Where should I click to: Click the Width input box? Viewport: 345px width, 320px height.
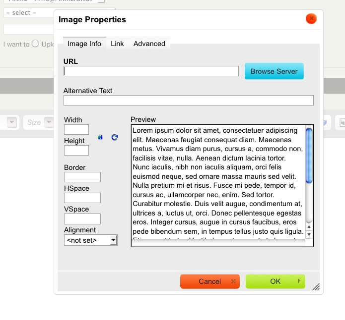[76, 130]
